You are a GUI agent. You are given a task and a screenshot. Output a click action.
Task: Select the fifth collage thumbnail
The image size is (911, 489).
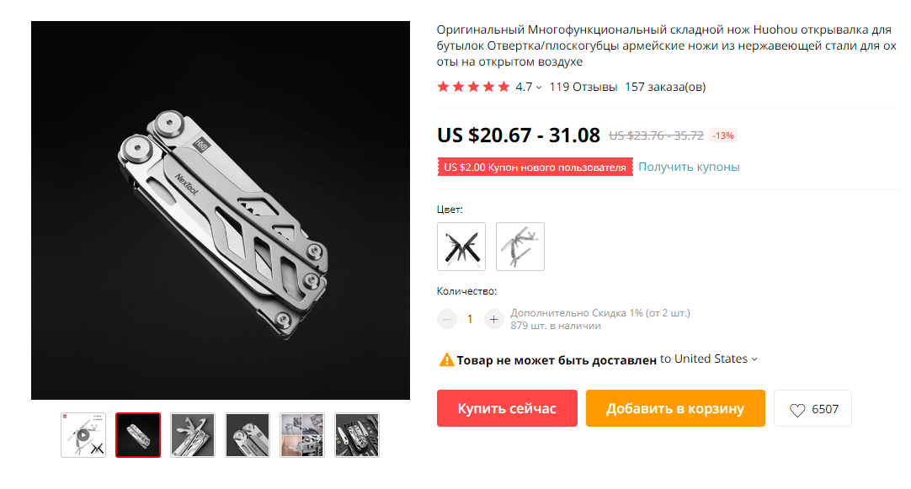(302, 435)
